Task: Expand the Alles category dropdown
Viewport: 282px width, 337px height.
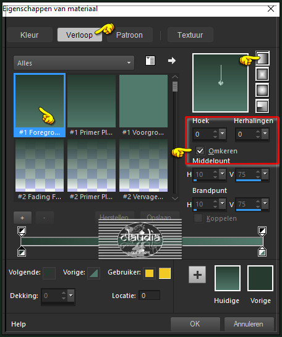Action: click(74, 62)
